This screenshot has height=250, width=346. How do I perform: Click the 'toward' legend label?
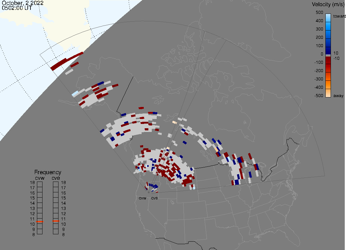point(339,16)
